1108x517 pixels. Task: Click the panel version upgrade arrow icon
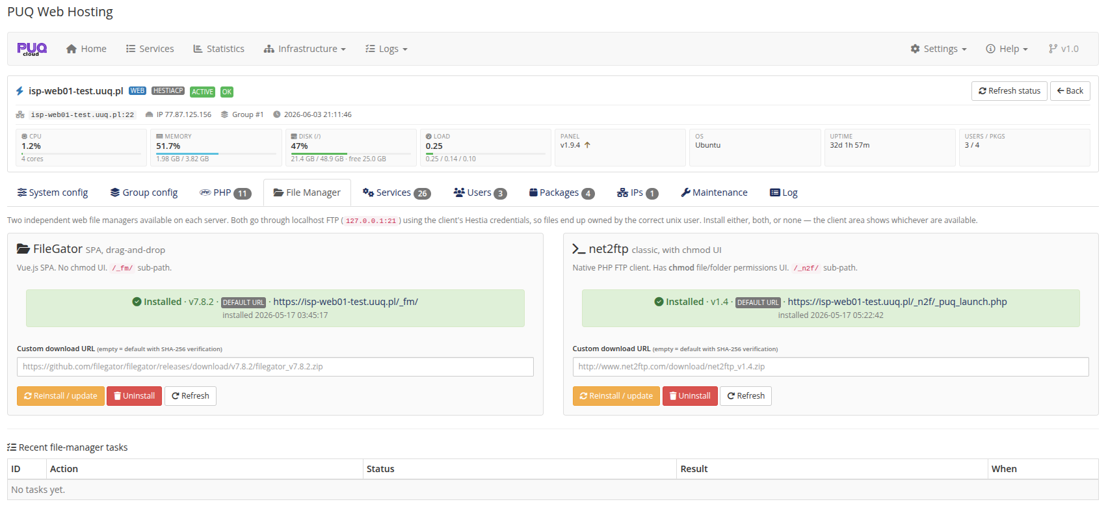587,145
